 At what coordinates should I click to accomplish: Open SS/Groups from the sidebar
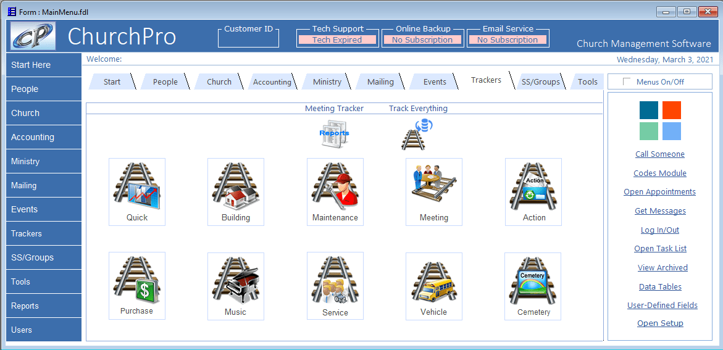[x=44, y=257]
